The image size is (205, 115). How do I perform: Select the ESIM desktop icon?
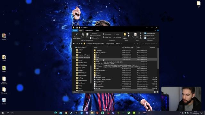click(x=4, y=58)
